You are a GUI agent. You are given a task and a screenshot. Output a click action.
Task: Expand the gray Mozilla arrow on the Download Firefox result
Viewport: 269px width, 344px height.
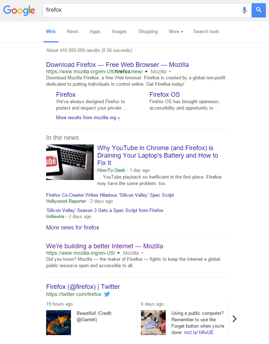coord(170,72)
